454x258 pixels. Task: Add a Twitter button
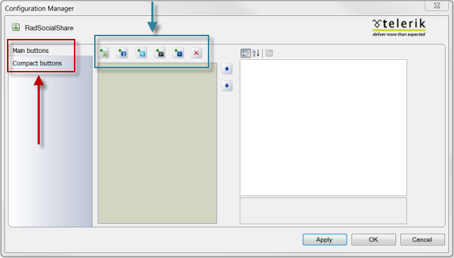pos(141,53)
